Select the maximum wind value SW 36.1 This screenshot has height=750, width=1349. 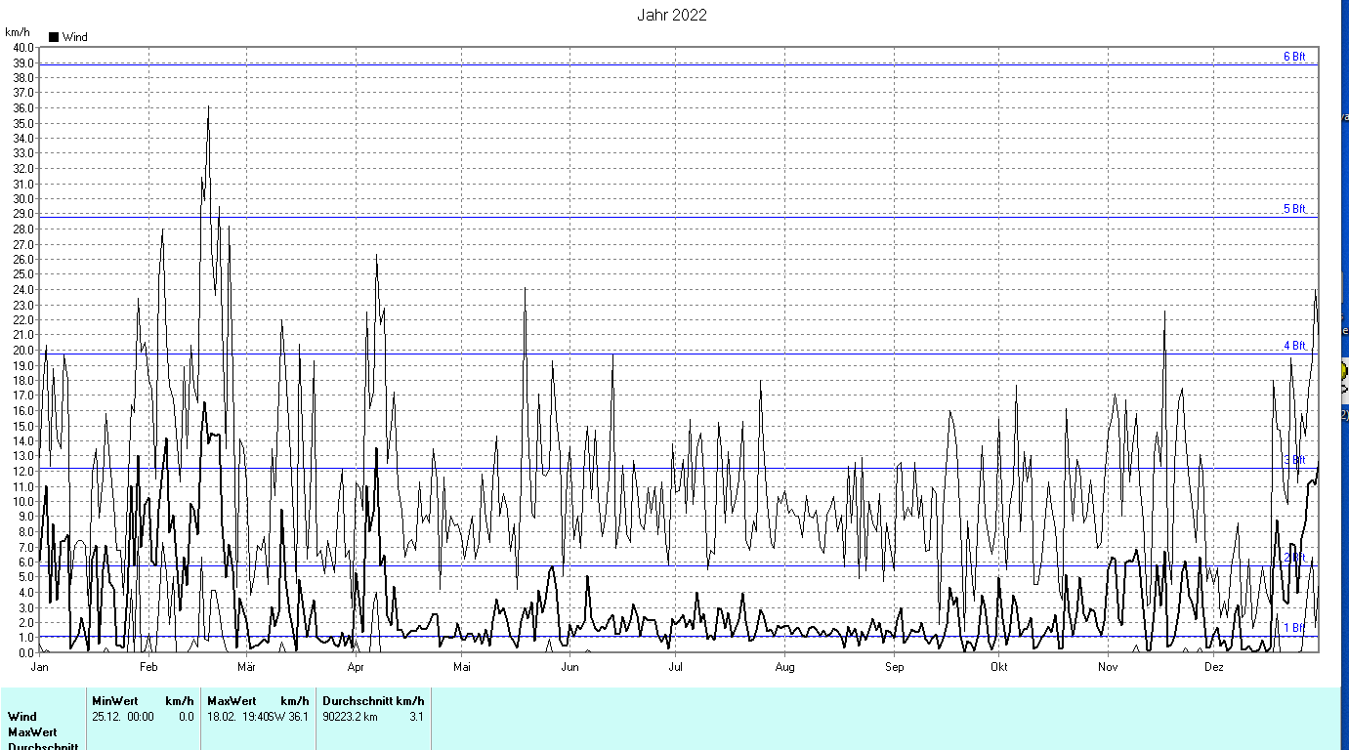tap(289, 717)
